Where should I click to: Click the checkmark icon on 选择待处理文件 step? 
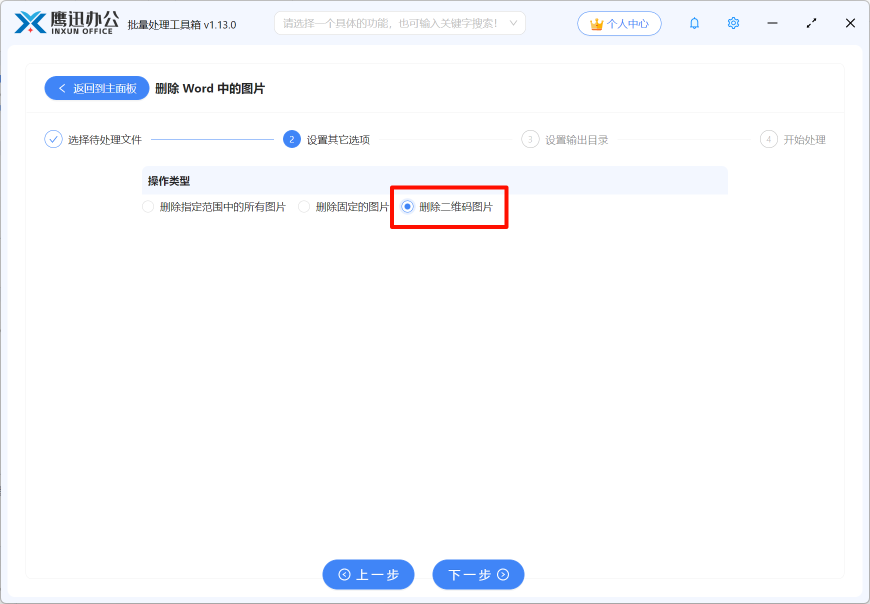(x=53, y=139)
